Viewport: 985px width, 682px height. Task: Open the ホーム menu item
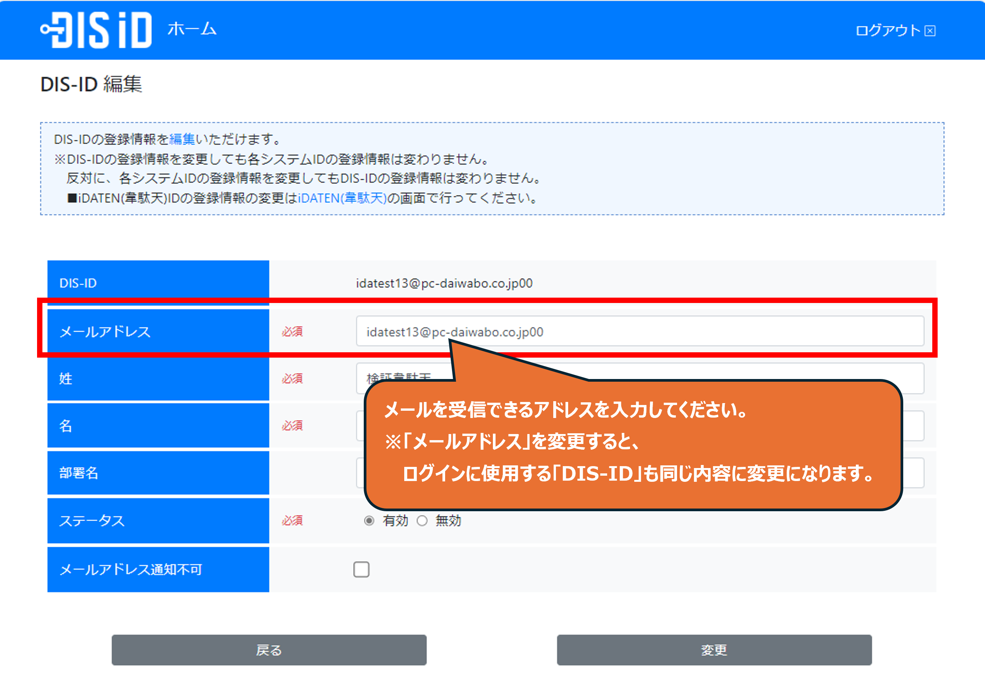pyautogui.click(x=192, y=29)
